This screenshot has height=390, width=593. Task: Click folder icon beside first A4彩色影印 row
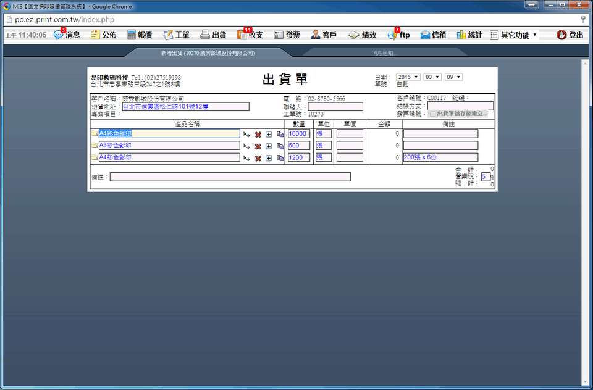point(95,134)
